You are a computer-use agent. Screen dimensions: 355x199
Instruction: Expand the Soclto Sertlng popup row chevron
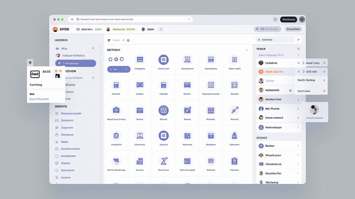tap(324, 80)
